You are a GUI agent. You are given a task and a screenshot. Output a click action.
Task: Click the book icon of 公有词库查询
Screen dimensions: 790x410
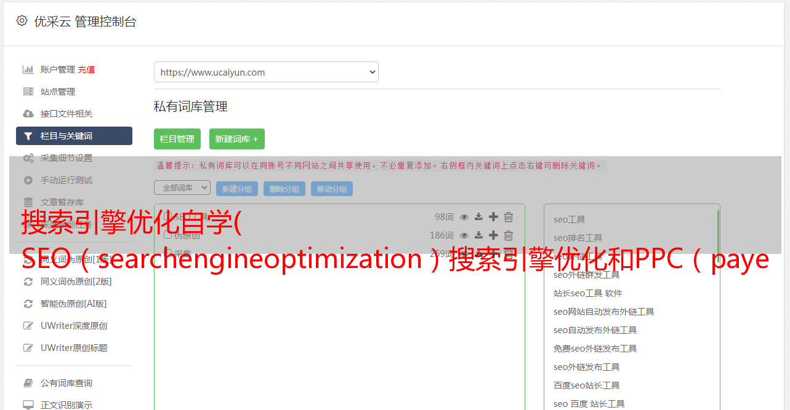(28, 383)
